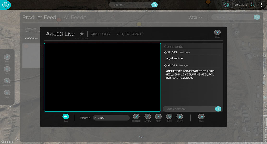The width and height of the screenshot is (267, 144).
Task: Click the top search magnifier button
Action: (x=154, y=5)
